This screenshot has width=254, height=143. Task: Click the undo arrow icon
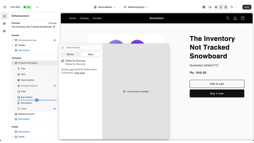[x=232, y=7]
